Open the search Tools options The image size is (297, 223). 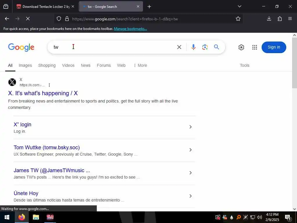point(245,65)
